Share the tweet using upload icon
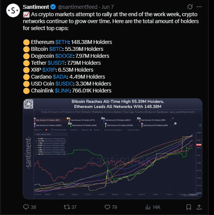Image resolution: width=214 pixels, height=215 pixels. tap(199, 207)
